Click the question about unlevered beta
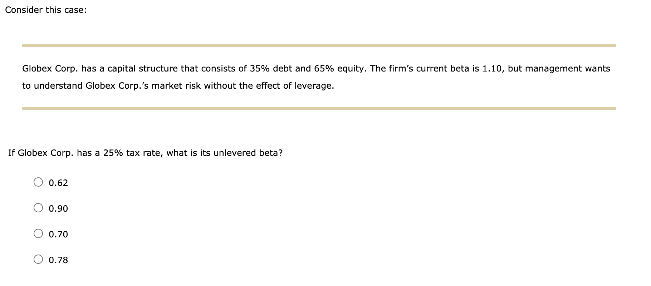The width and height of the screenshot is (651, 286). click(145, 153)
